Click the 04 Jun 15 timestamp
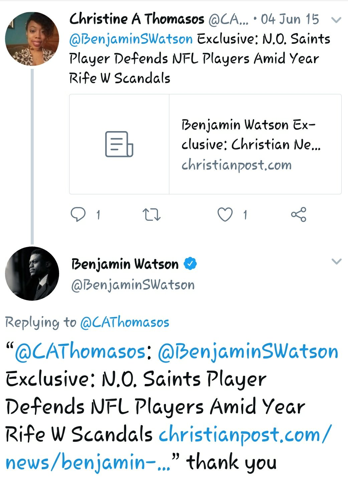 [x=290, y=19]
